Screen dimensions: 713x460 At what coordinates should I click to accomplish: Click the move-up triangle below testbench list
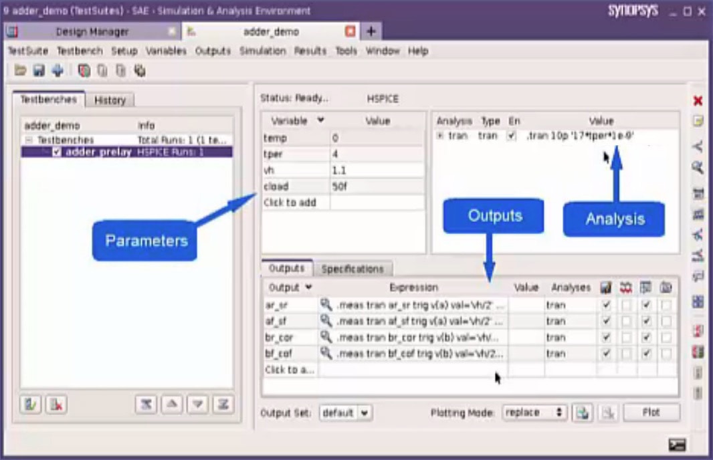click(172, 404)
